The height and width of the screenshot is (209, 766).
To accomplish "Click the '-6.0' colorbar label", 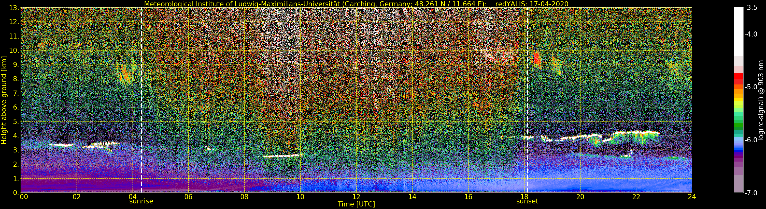I will (x=750, y=140).
